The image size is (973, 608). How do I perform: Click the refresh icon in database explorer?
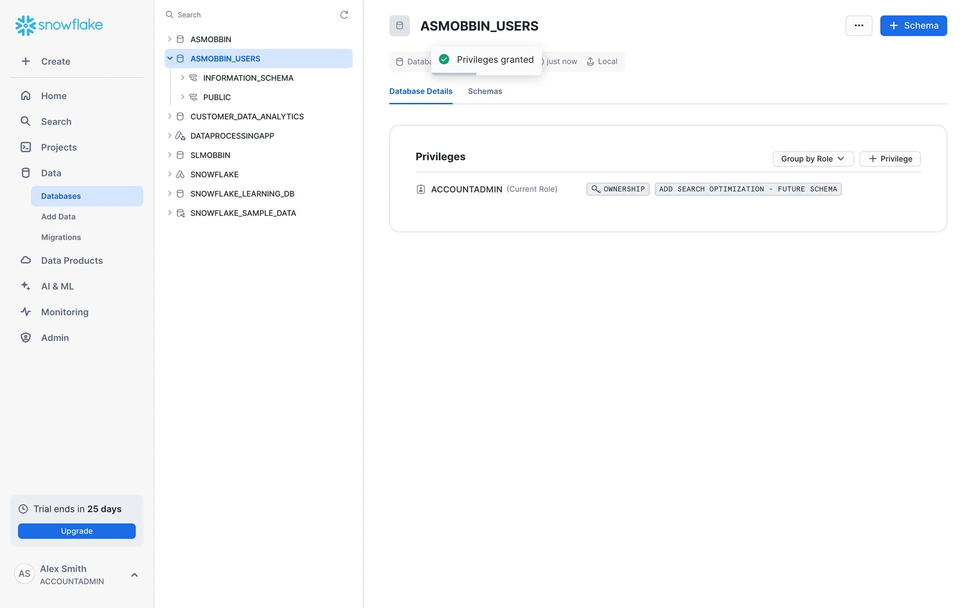[x=344, y=15]
